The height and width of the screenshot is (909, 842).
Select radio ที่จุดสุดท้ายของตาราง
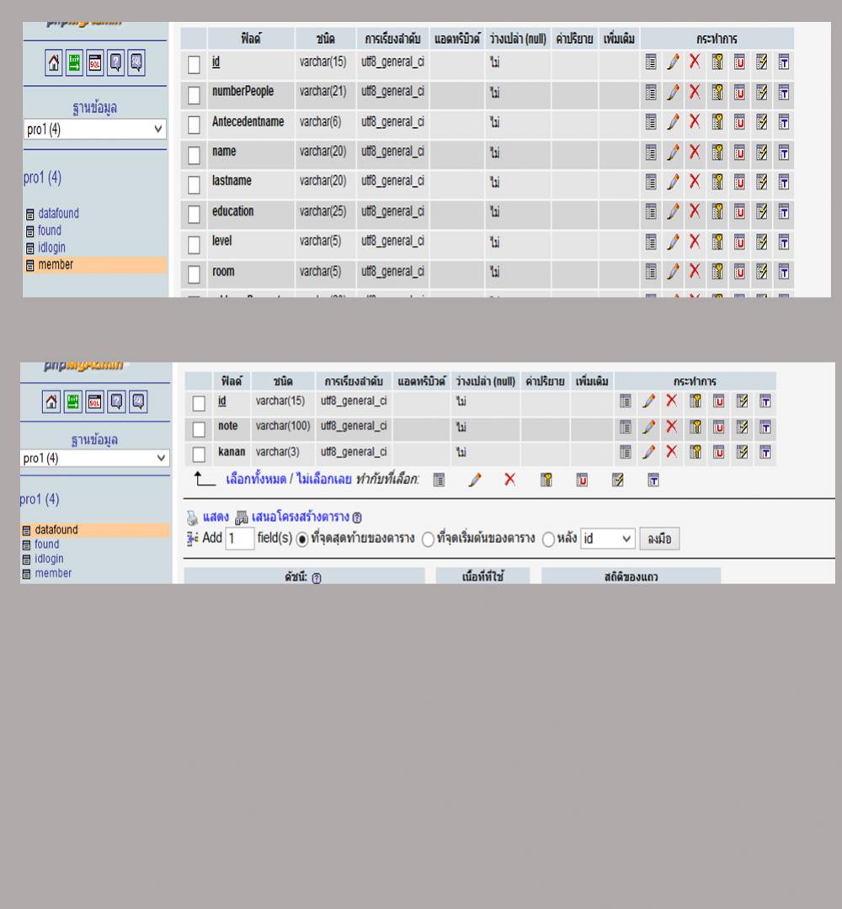pos(302,540)
